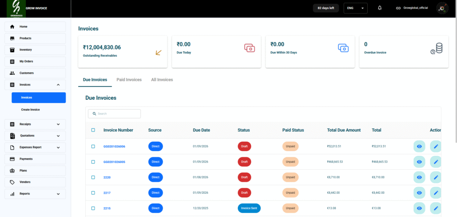The image size is (457, 217).
Task: Click the Due Today money icon
Action: click(249, 48)
